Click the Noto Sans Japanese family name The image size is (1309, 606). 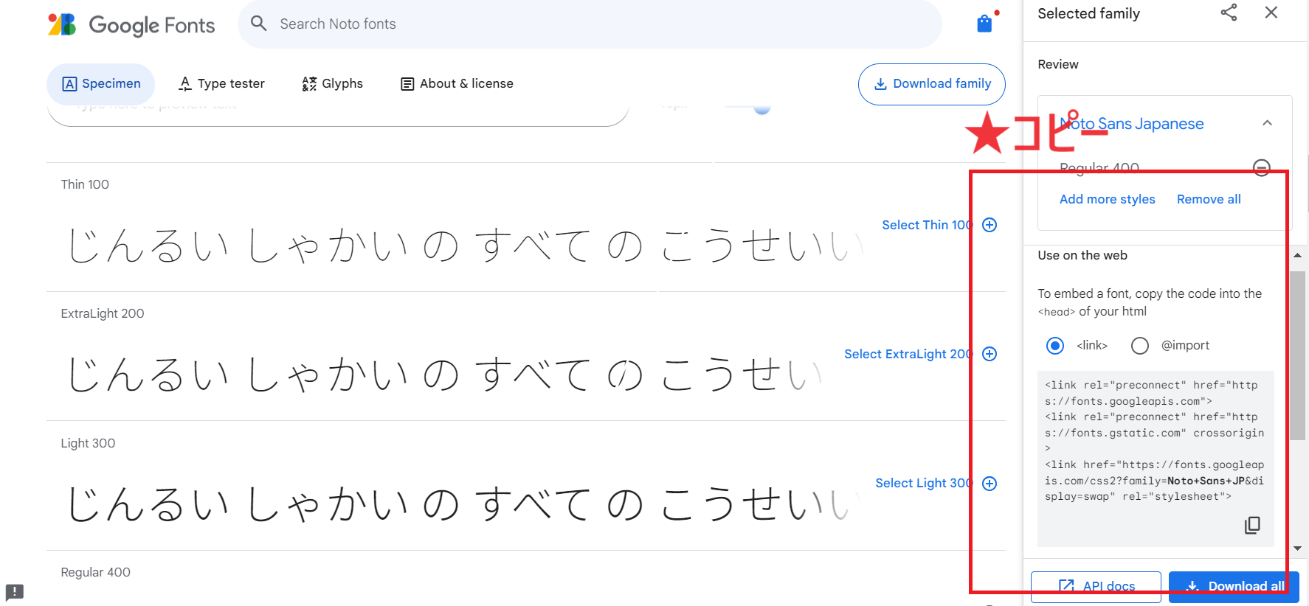[x=1132, y=124]
